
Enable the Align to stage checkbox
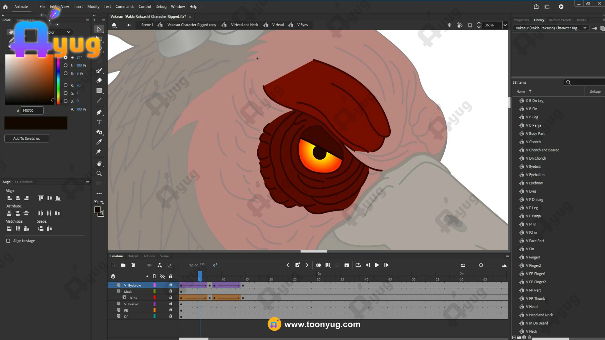8,241
